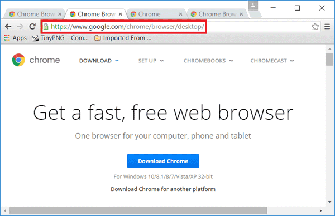Bookmark this page with the star icon
The height and width of the screenshot is (216, 335).
(315, 27)
